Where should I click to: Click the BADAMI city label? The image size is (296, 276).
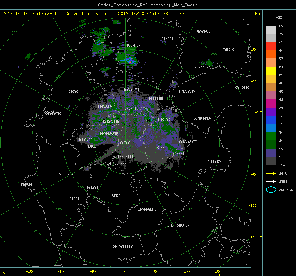[130, 108]
